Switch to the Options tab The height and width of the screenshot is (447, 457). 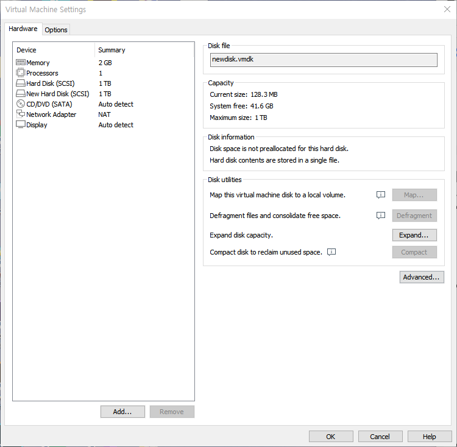(x=56, y=30)
